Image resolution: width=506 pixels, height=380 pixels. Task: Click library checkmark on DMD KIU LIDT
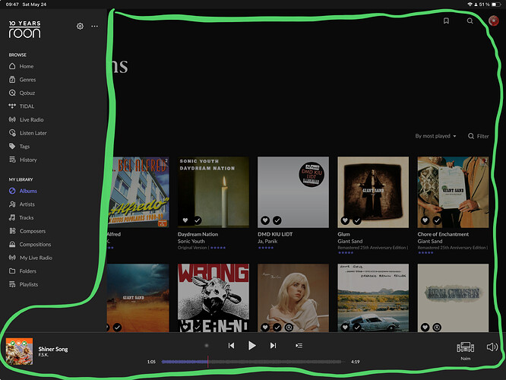coord(277,220)
